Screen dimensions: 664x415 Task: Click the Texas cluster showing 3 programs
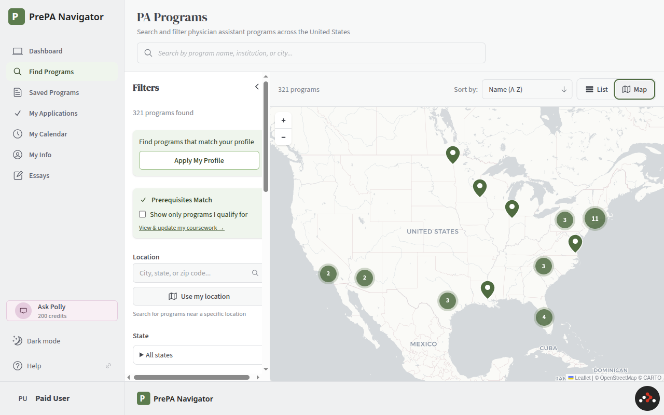[447, 300]
